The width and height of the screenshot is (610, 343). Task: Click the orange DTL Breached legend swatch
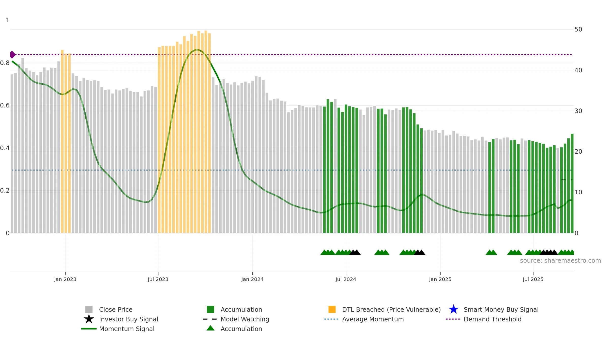pyautogui.click(x=332, y=309)
